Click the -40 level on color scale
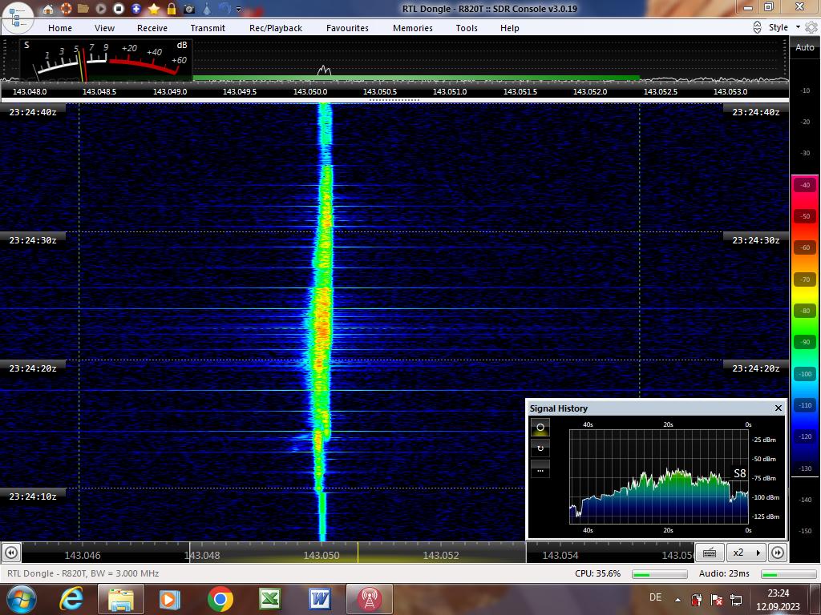This screenshot has width=821, height=615. [805, 185]
